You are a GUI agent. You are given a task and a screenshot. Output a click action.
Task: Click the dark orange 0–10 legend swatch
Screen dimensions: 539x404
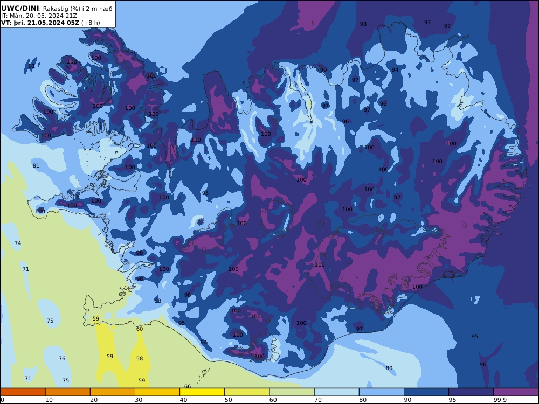pyautogui.click(x=23, y=392)
